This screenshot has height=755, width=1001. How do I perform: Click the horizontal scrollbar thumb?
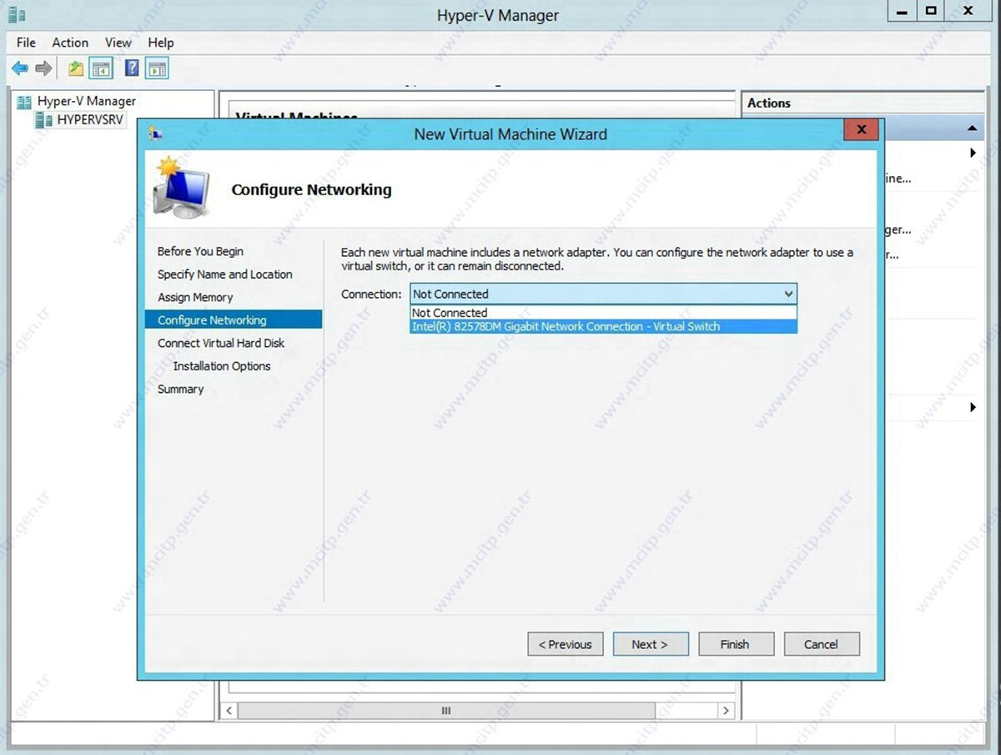click(x=445, y=710)
